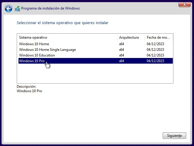Viewport: 194px width, 146px height.
Task: Select Windows 10 Home Single Language
Action: click(96, 50)
